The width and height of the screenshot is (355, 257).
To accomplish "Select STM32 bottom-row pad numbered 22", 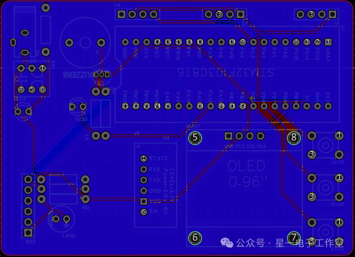I will 136,106.
